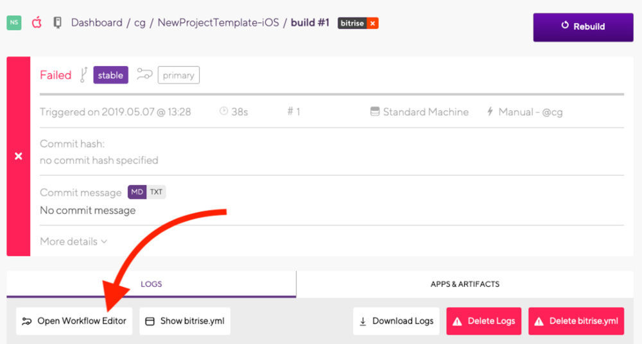Screen dimensions: 642x344
Task: Click the 38s build duration
Action: coord(239,112)
